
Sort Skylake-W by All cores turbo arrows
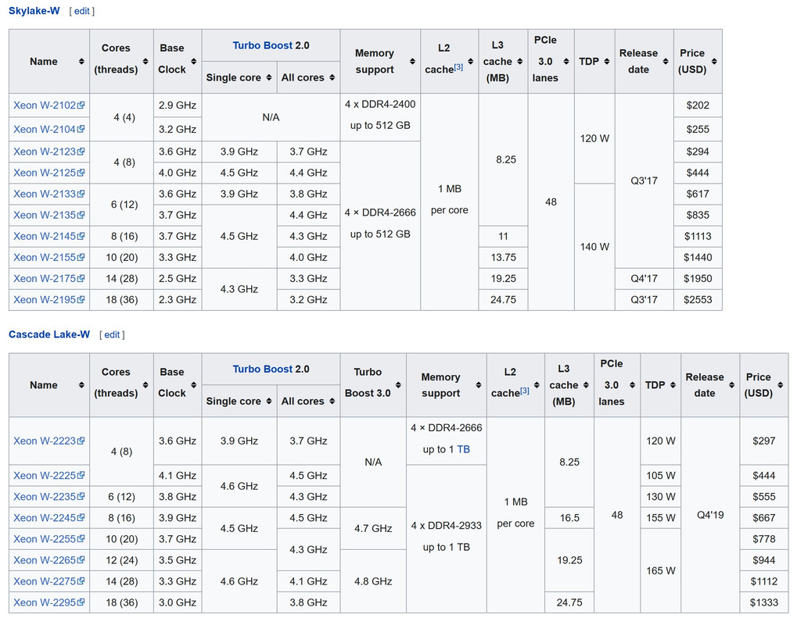tap(332, 77)
